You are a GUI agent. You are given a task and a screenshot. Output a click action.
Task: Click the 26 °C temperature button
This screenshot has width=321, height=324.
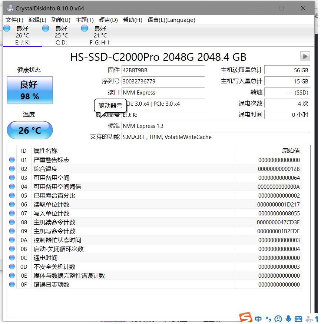pos(30,130)
